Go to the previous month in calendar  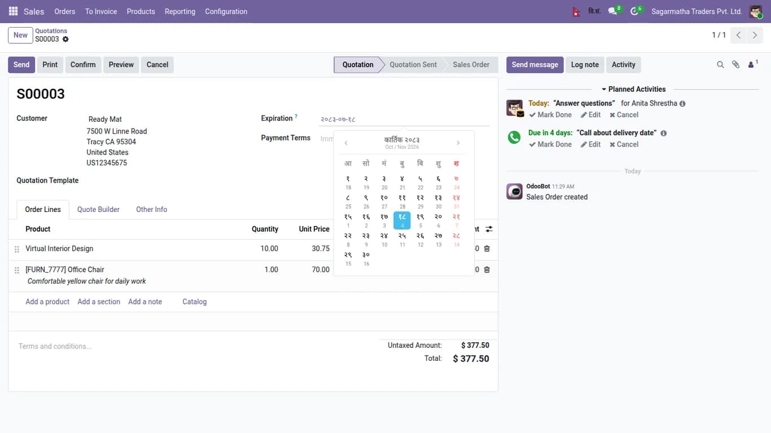346,143
